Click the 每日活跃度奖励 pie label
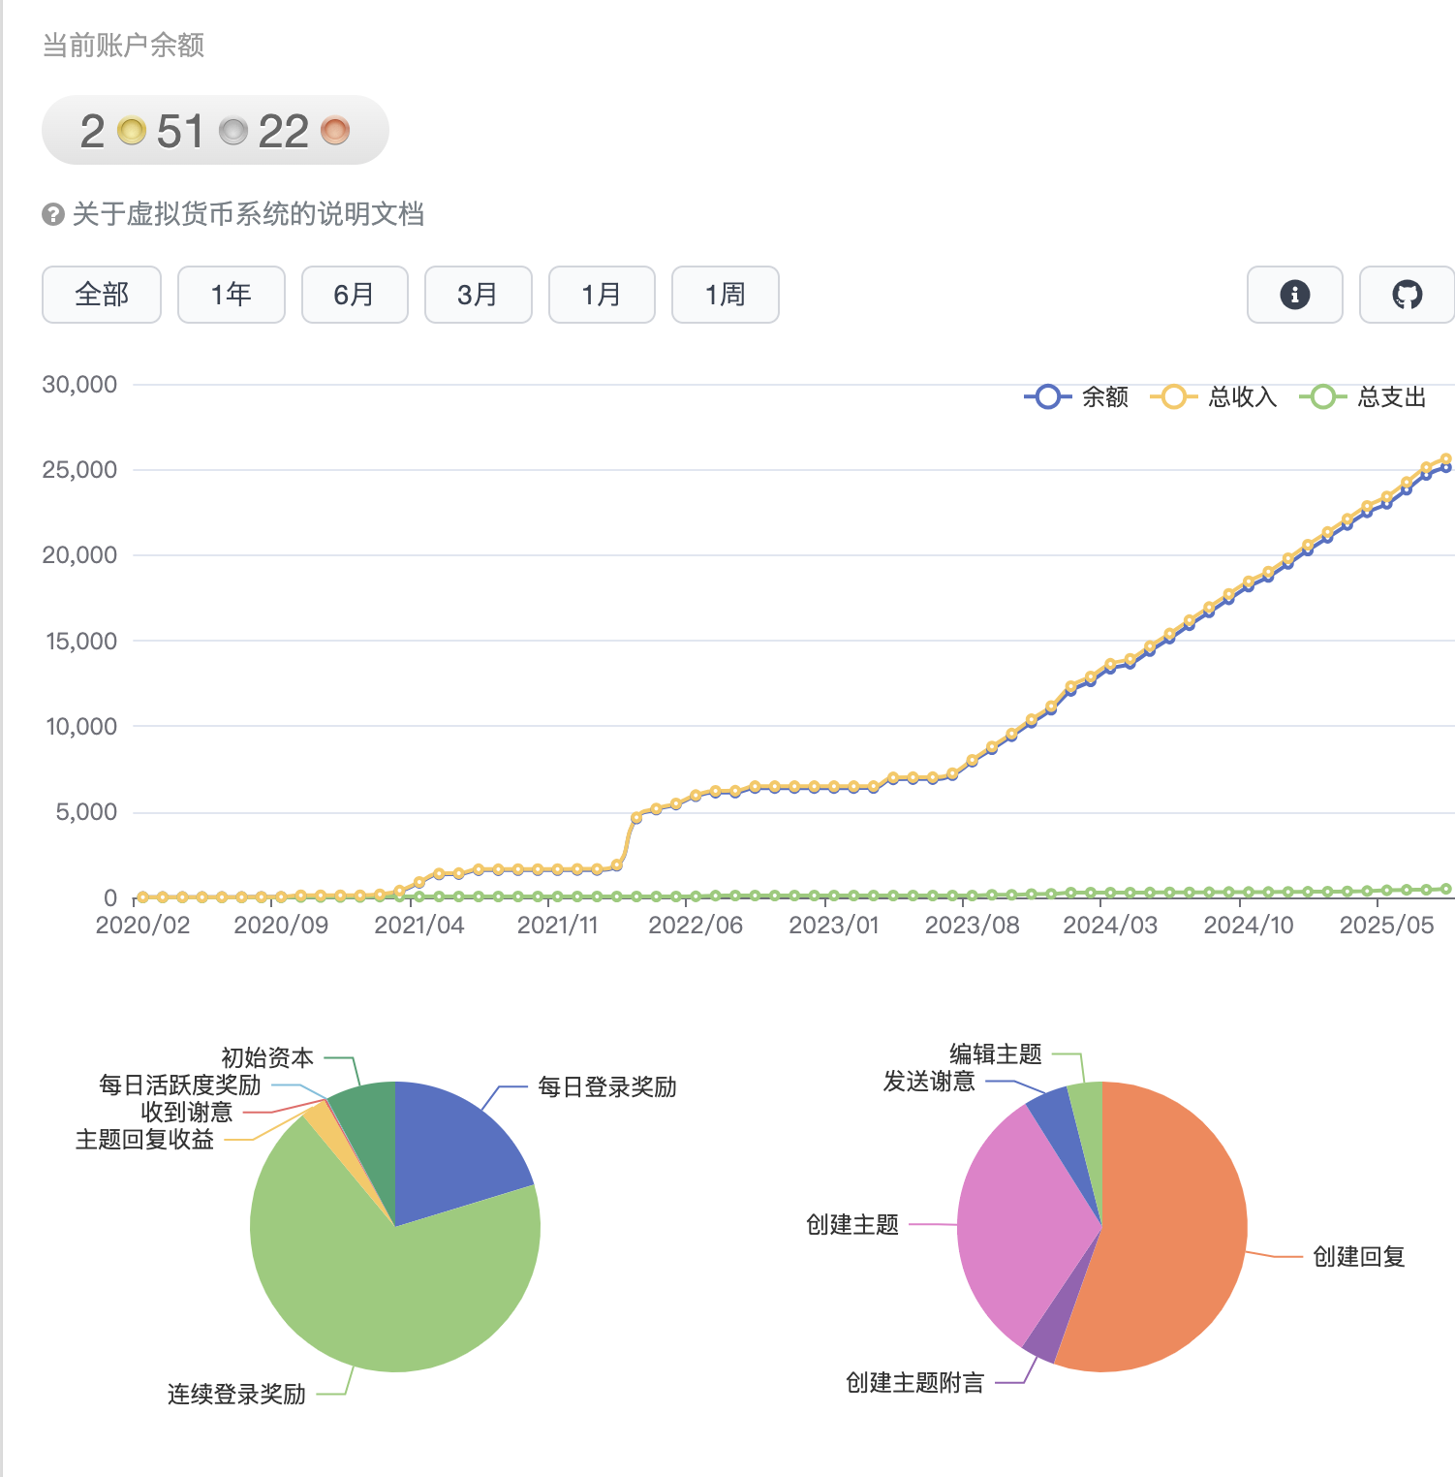 (180, 1084)
